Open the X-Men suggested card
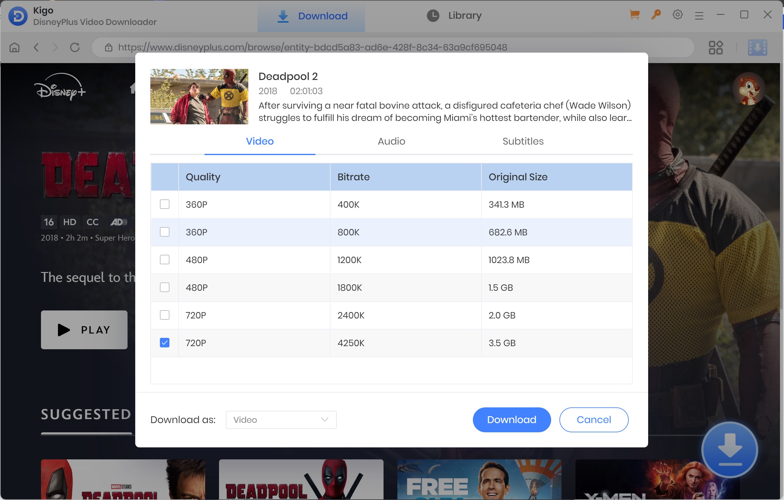 pos(657,479)
